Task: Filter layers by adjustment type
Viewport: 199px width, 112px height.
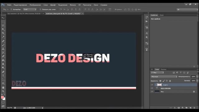Action: [x=177, y=72]
